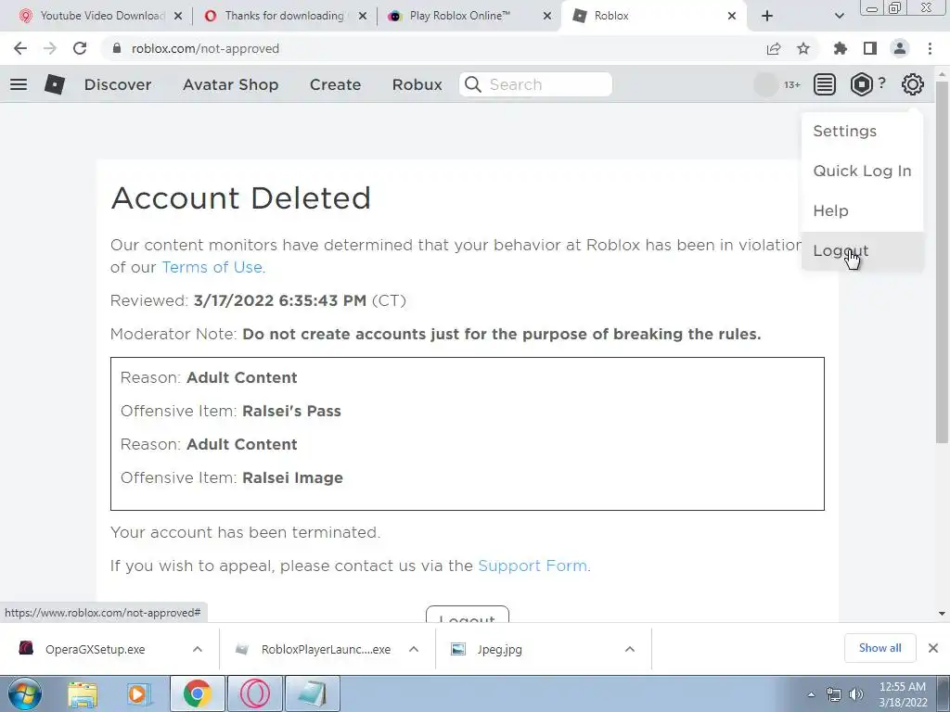Click the page vertical scrollbar thumb
The height and width of the screenshot is (712, 950).
[942, 261]
